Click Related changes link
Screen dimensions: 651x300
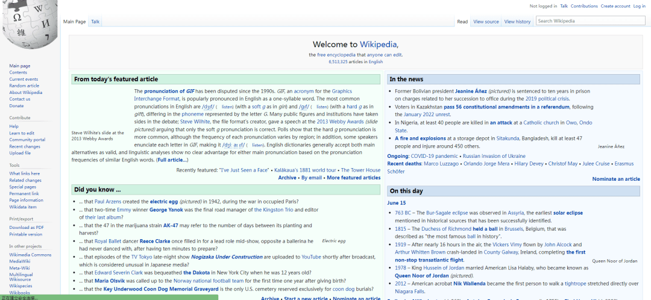(x=25, y=181)
